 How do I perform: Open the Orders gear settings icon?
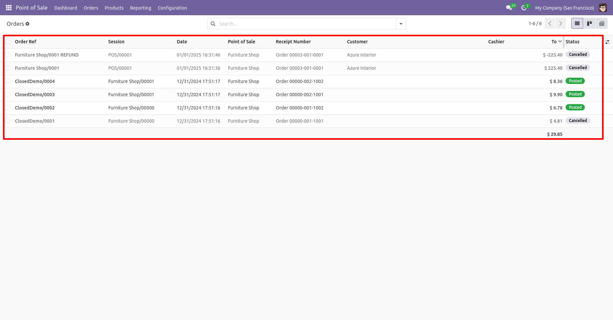click(28, 24)
